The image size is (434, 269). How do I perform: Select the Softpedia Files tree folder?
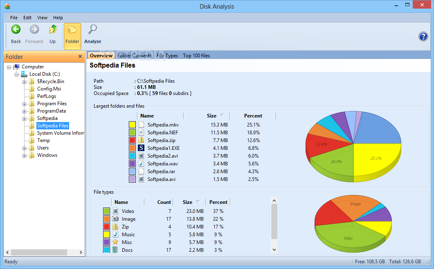pos(53,126)
